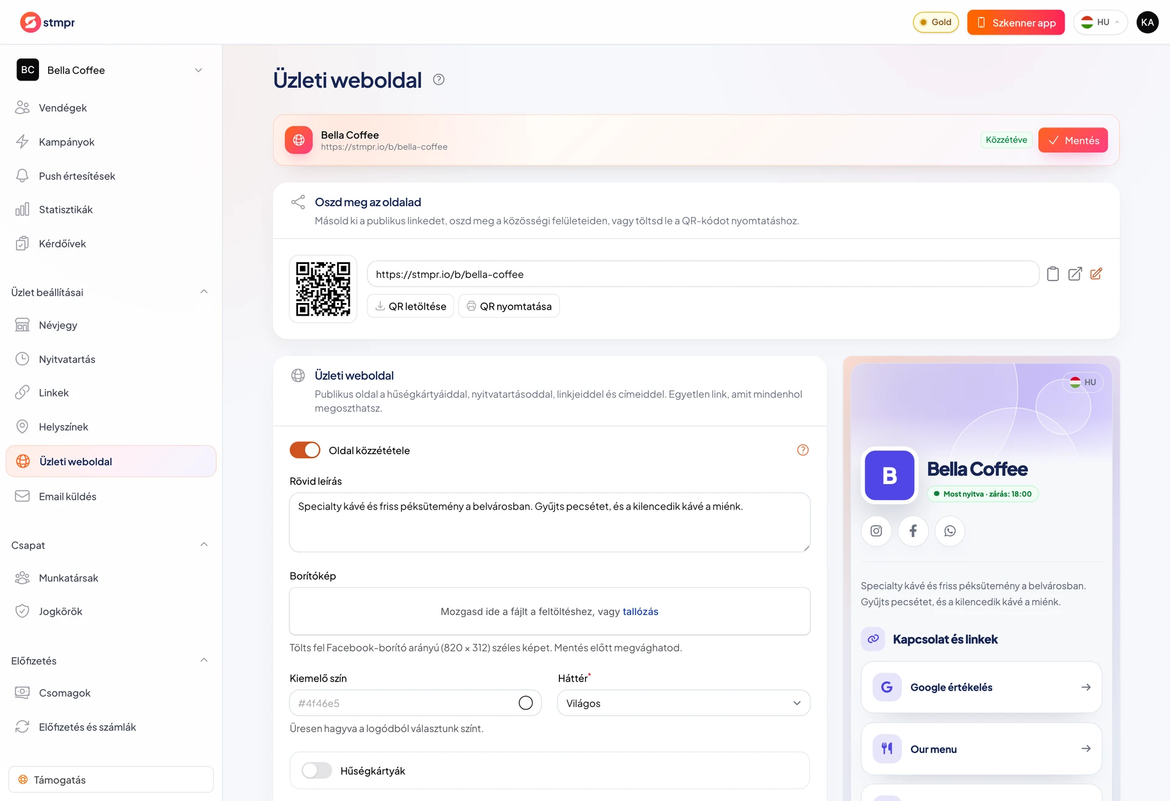The width and height of the screenshot is (1170, 801).
Task: Click the Instagram icon in preview
Action: coord(876,531)
